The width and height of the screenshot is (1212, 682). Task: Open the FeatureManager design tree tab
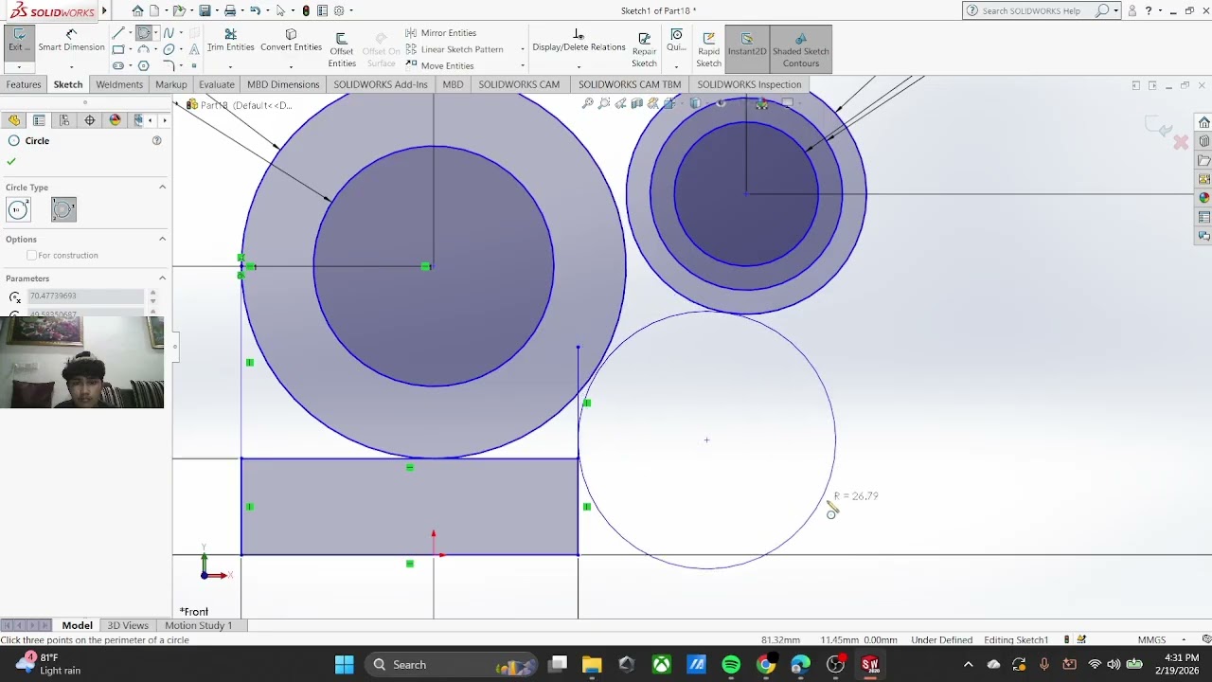click(13, 120)
